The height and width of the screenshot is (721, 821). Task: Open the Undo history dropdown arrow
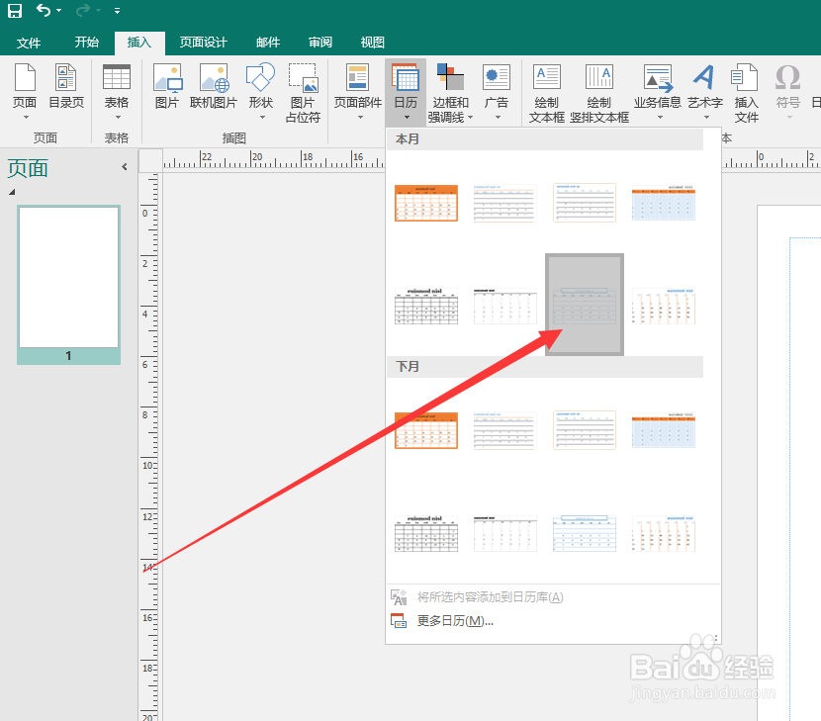58,11
